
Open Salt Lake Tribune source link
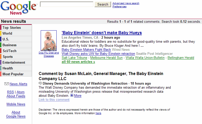click(x=75, y=58)
